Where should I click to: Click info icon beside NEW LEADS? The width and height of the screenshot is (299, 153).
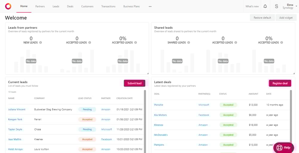point(40,42)
